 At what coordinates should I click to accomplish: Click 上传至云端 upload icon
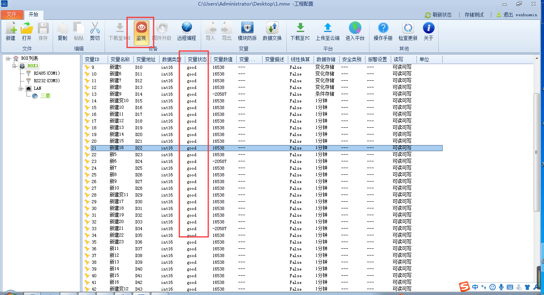[x=327, y=31]
